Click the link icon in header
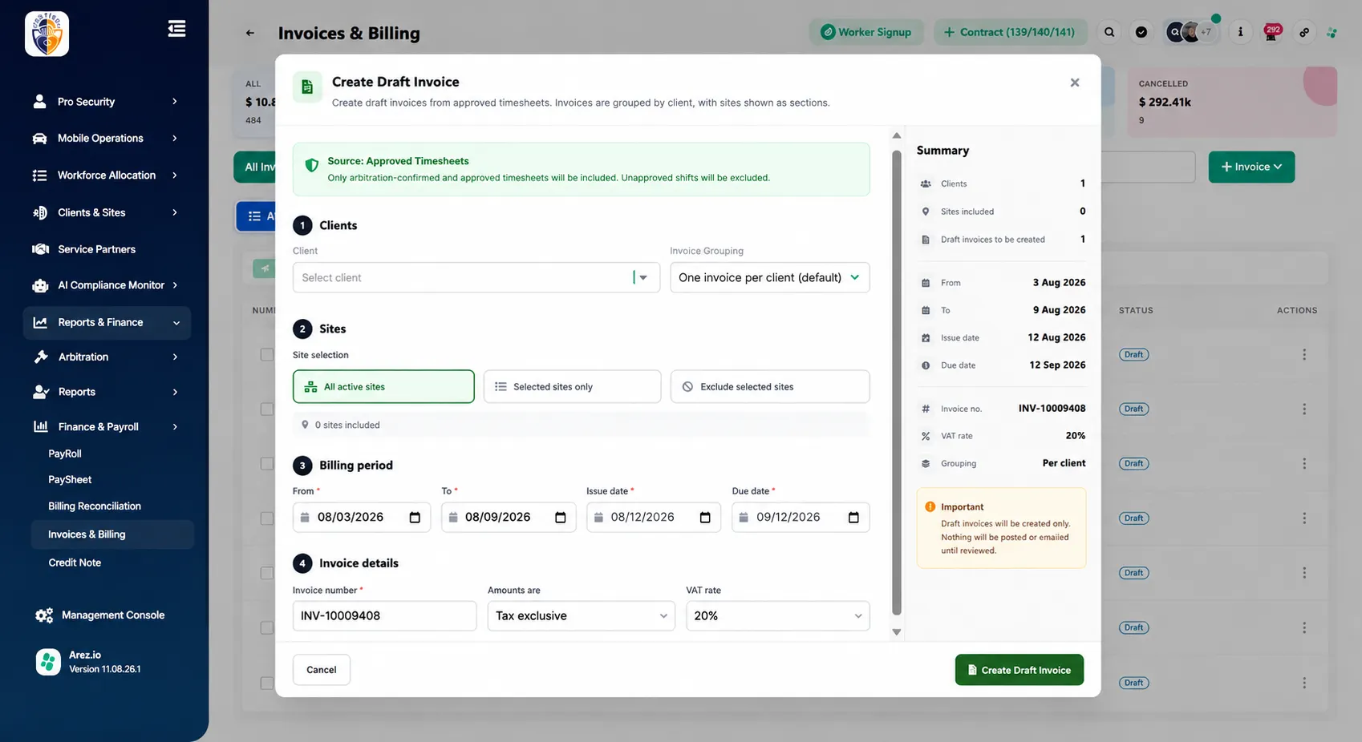The width and height of the screenshot is (1362, 742). click(1304, 32)
